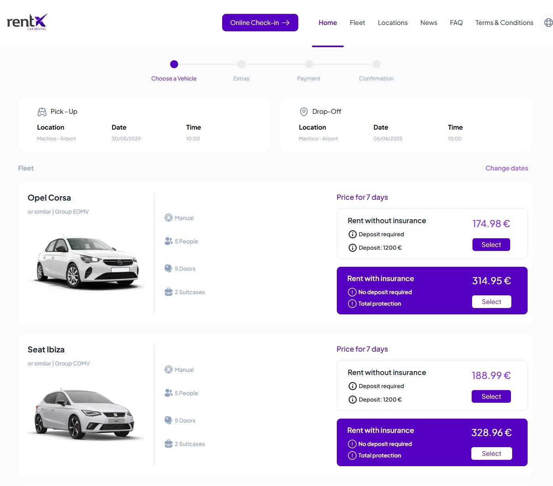This screenshot has height=486, width=553.
Task: Click the Pick-Up car icon
Action: (42, 112)
